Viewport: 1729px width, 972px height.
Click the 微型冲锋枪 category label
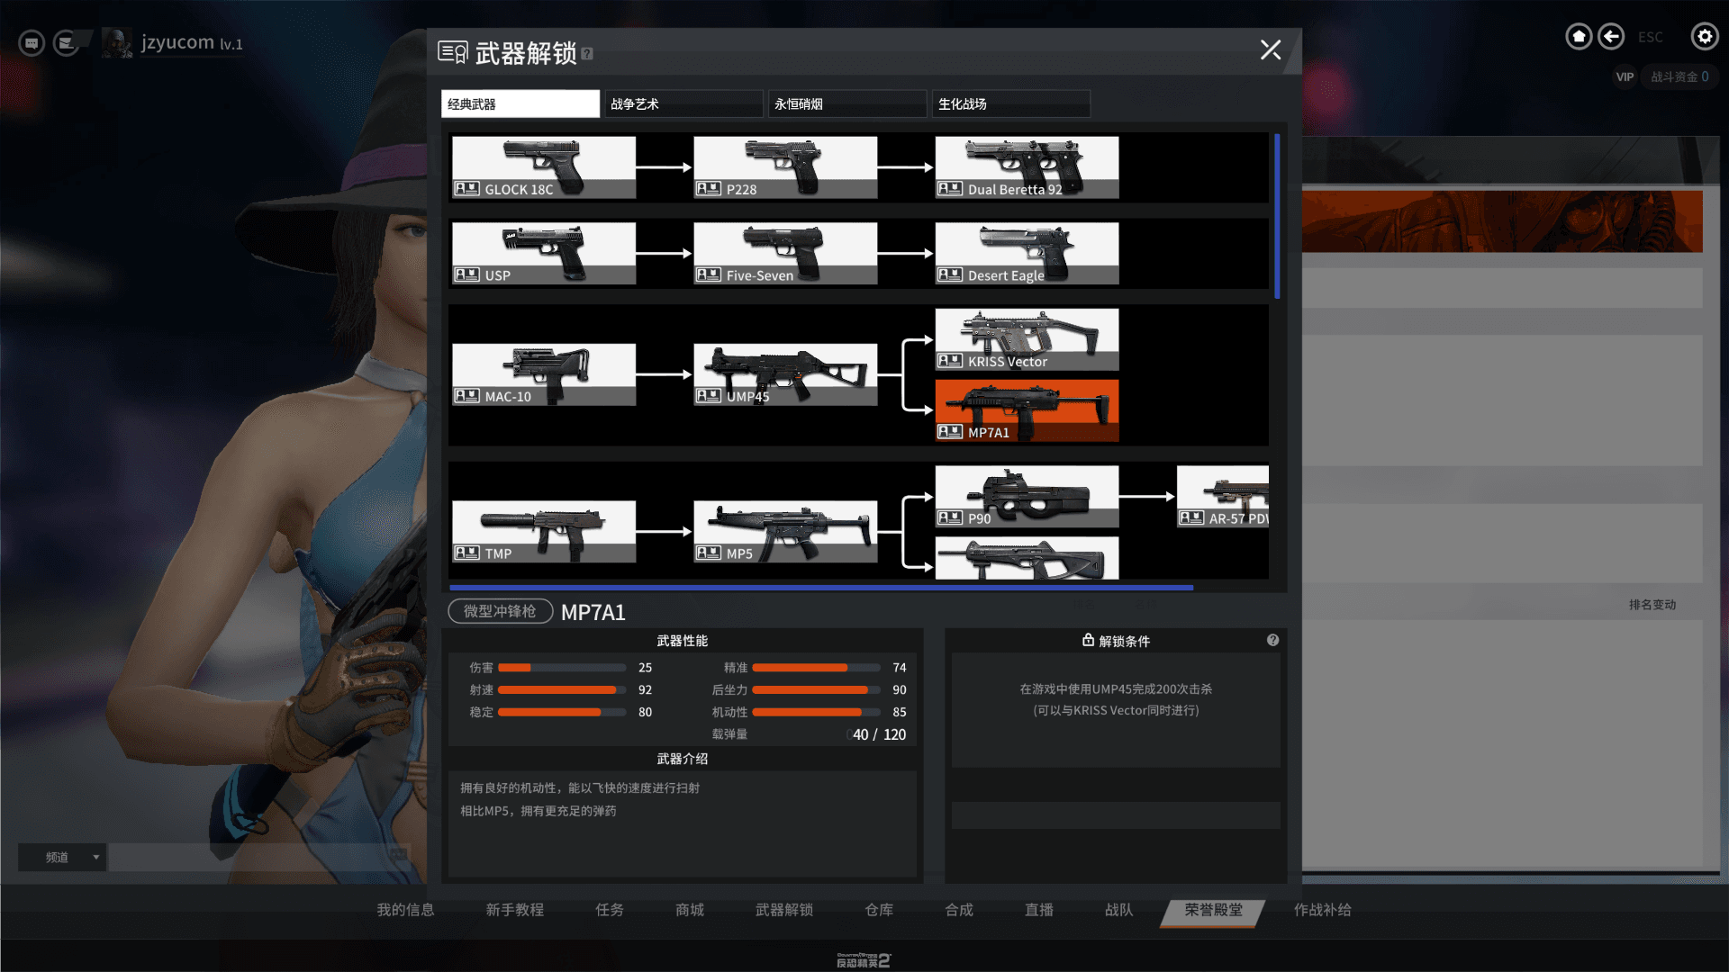pyautogui.click(x=500, y=611)
